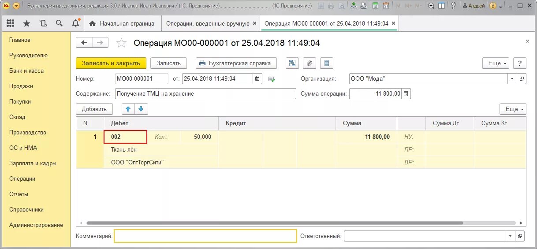Click the Добавить row button
Viewport: 537px width, 249px height.
tap(94, 109)
